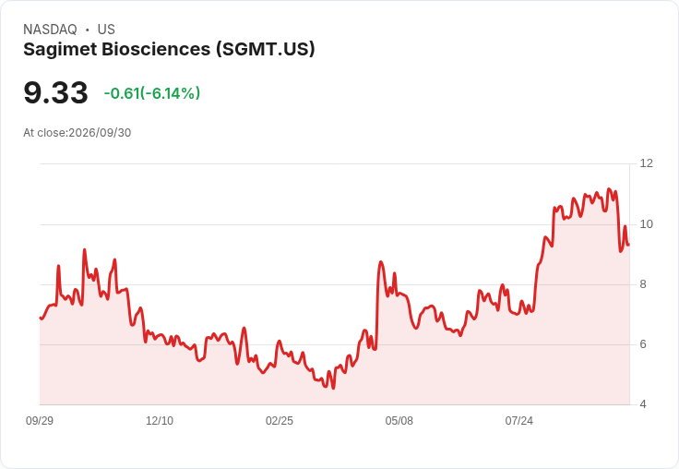
Task: Click the chart's lowest trough near 4.5
Action: coord(333,388)
